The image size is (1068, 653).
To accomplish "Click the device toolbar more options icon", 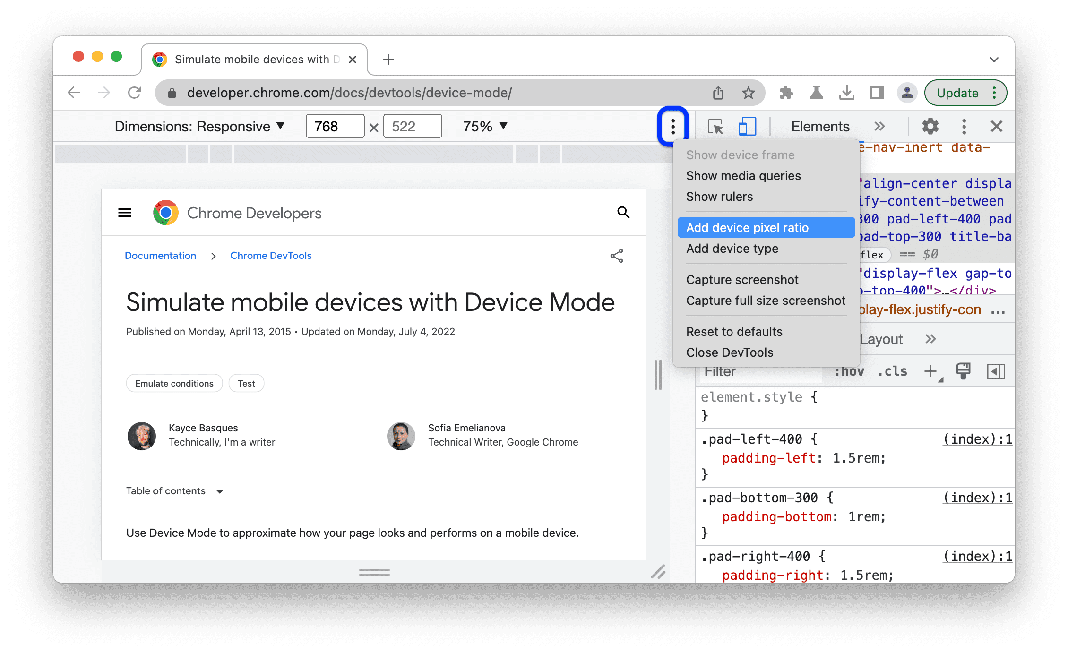I will pyautogui.click(x=672, y=126).
